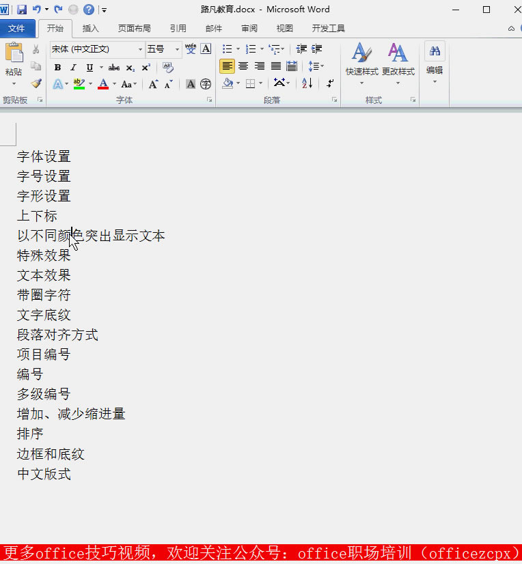This screenshot has width=522, height=564.
Task: Cut selection with scissors icon
Action: (x=36, y=49)
